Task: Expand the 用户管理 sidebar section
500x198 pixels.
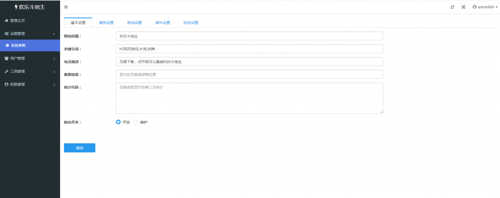Action: (29, 58)
